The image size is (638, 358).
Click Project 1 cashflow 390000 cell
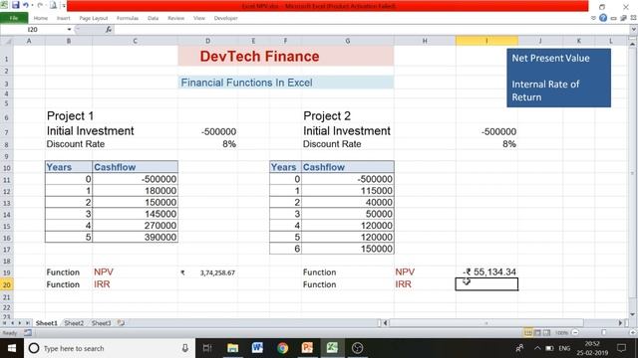pyautogui.click(x=136, y=237)
